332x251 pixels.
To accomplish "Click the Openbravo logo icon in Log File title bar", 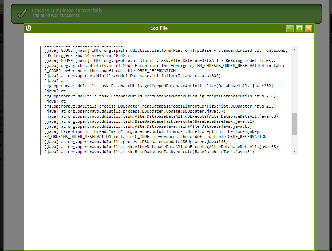I will (29, 28).
